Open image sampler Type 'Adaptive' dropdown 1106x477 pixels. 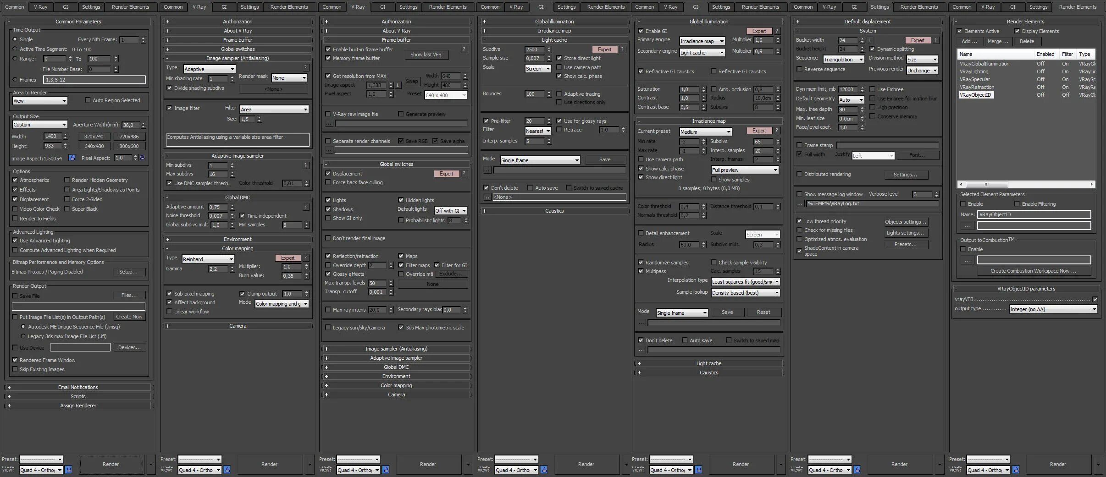coord(209,69)
